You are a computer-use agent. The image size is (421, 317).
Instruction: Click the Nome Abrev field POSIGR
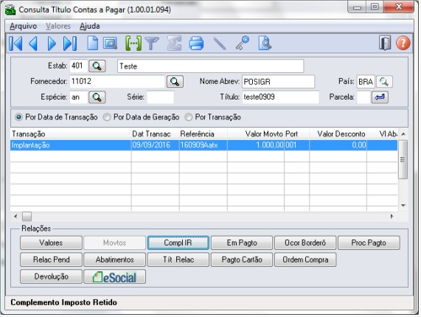click(278, 82)
